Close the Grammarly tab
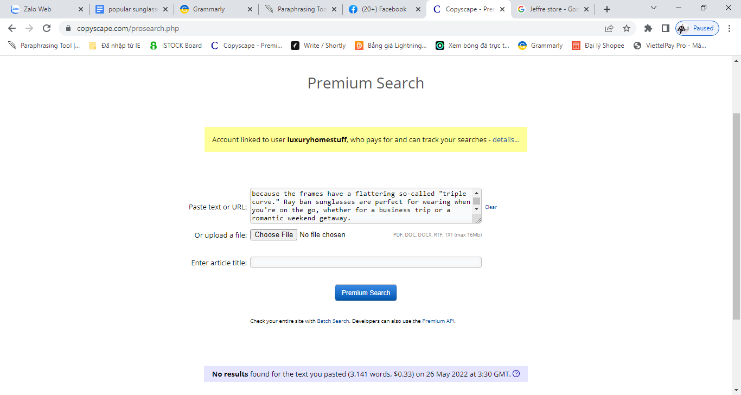 [x=250, y=9]
